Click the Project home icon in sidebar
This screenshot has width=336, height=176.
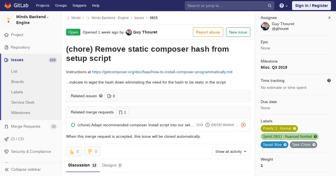click(6, 35)
